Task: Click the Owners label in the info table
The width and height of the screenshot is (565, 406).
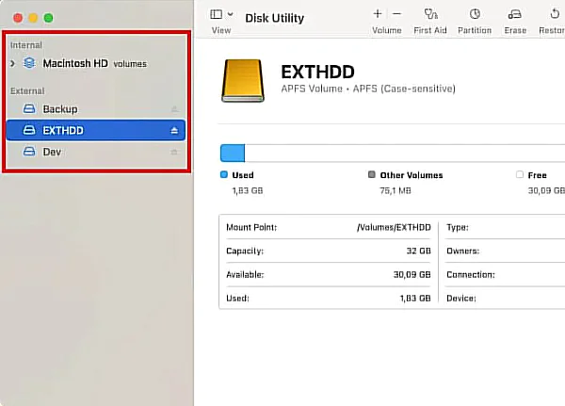Action: (x=463, y=251)
